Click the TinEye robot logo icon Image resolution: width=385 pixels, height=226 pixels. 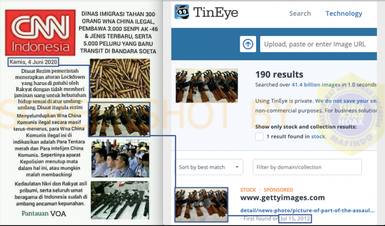tap(181, 12)
